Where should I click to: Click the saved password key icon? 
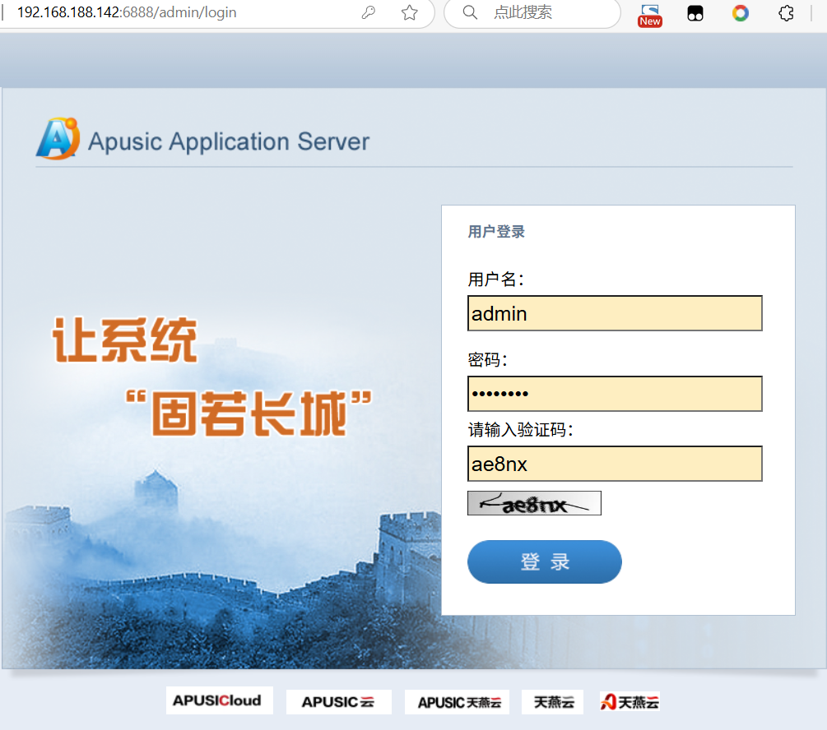point(368,12)
